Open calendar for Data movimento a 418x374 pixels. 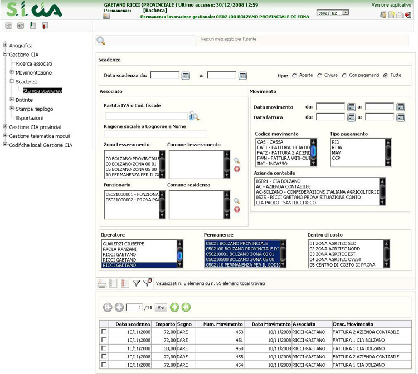pos(400,107)
